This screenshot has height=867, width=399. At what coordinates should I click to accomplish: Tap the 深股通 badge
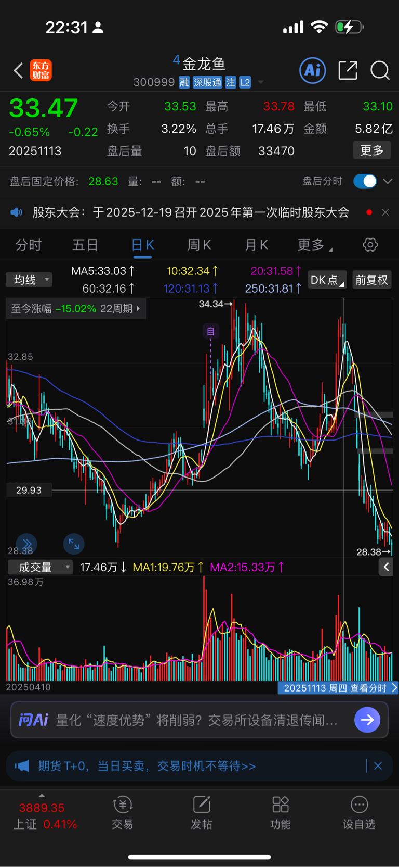pyautogui.click(x=207, y=82)
